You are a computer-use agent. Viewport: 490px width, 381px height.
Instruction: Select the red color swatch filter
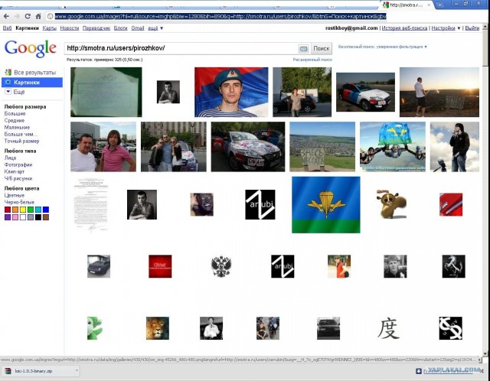tap(8, 210)
